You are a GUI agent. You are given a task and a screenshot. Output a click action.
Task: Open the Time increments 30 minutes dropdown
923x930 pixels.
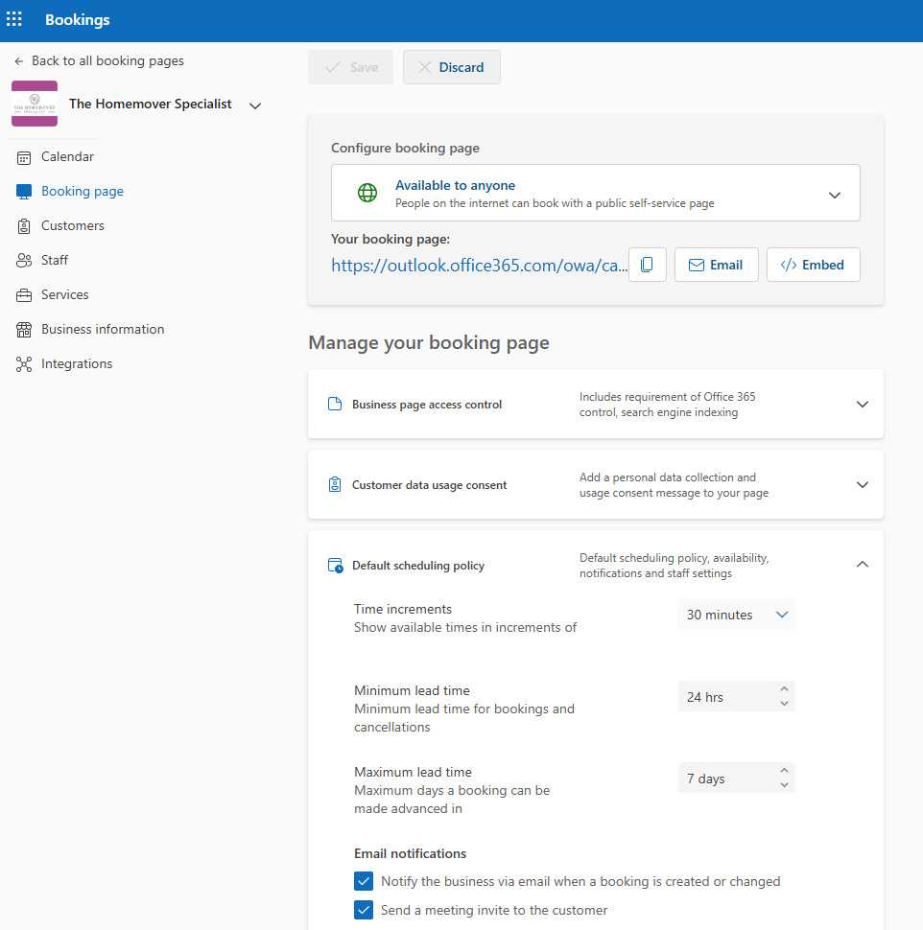(x=737, y=615)
